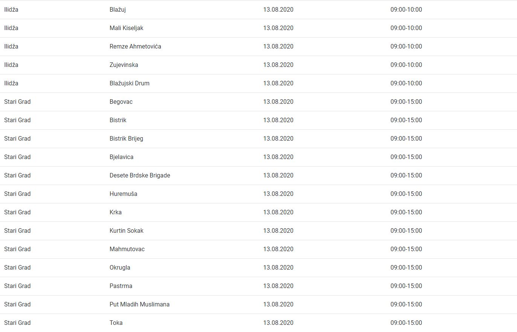Select the Zujevinska street entry

(x=124, y=65)
